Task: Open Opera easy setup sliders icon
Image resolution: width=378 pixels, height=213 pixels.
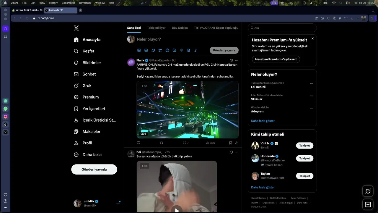Action: [x=358, y=18]
